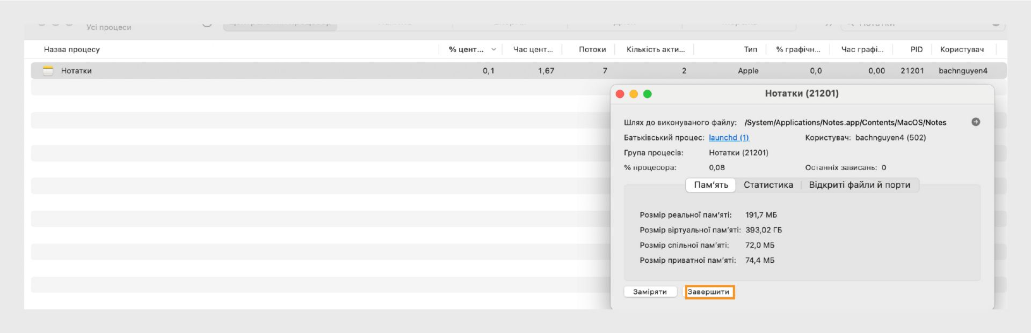Click the Apple type cell

(748, 71)
